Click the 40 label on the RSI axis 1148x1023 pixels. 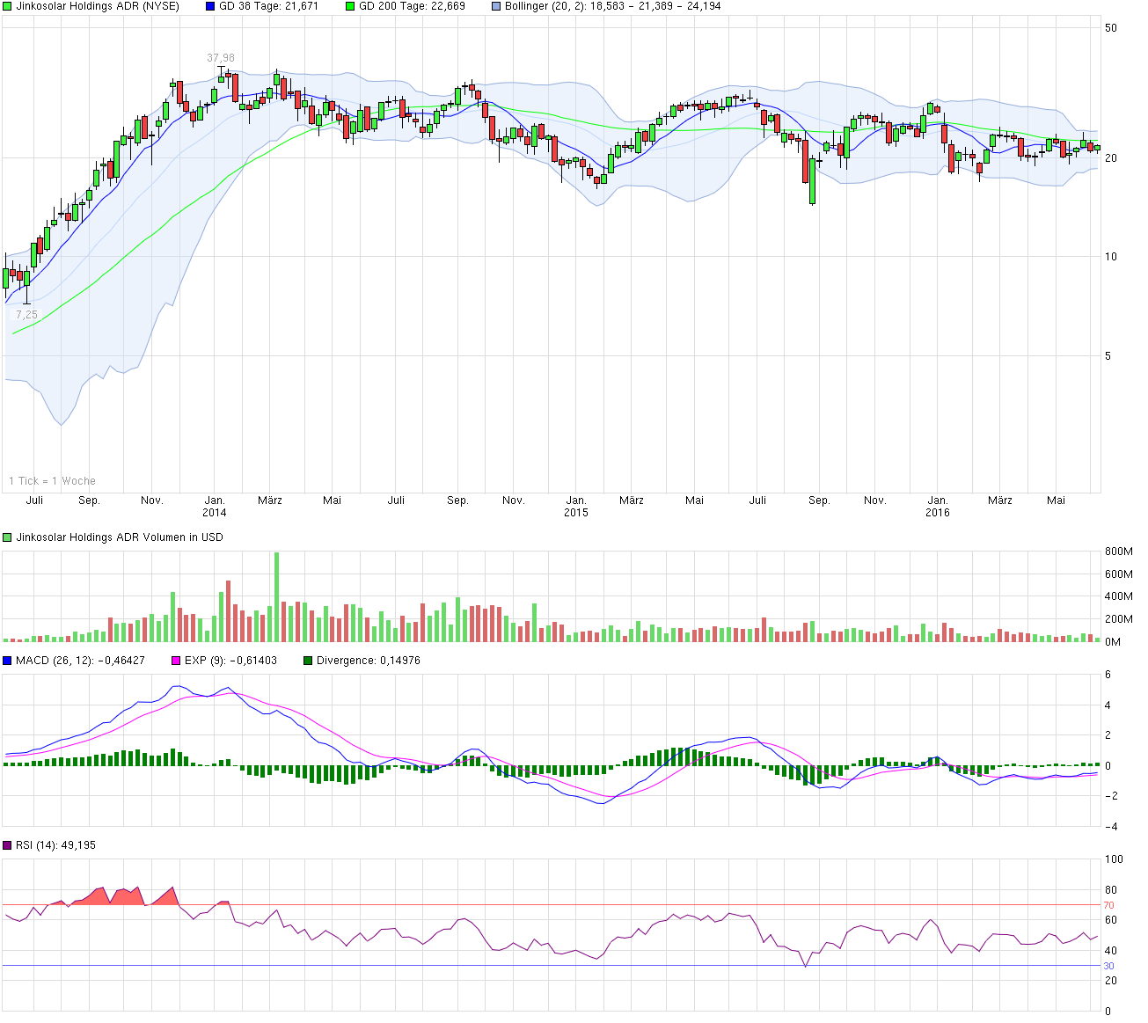(1111, 951)
